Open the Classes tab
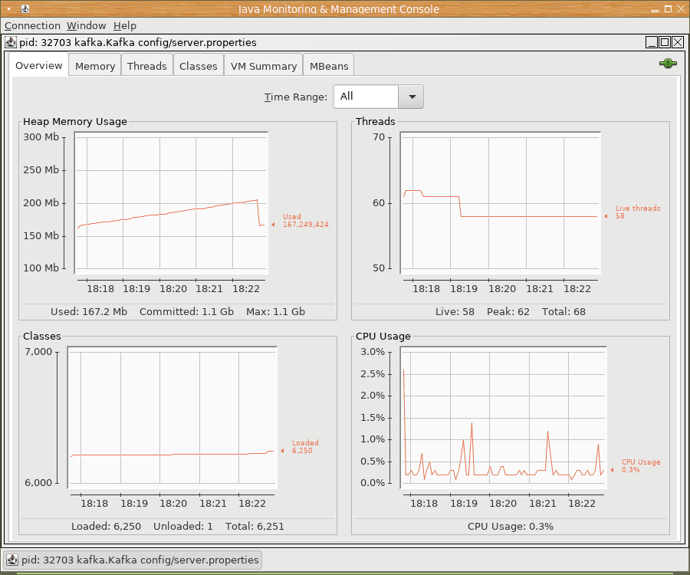Screen dimensions: 690x575 pos(199,66)
